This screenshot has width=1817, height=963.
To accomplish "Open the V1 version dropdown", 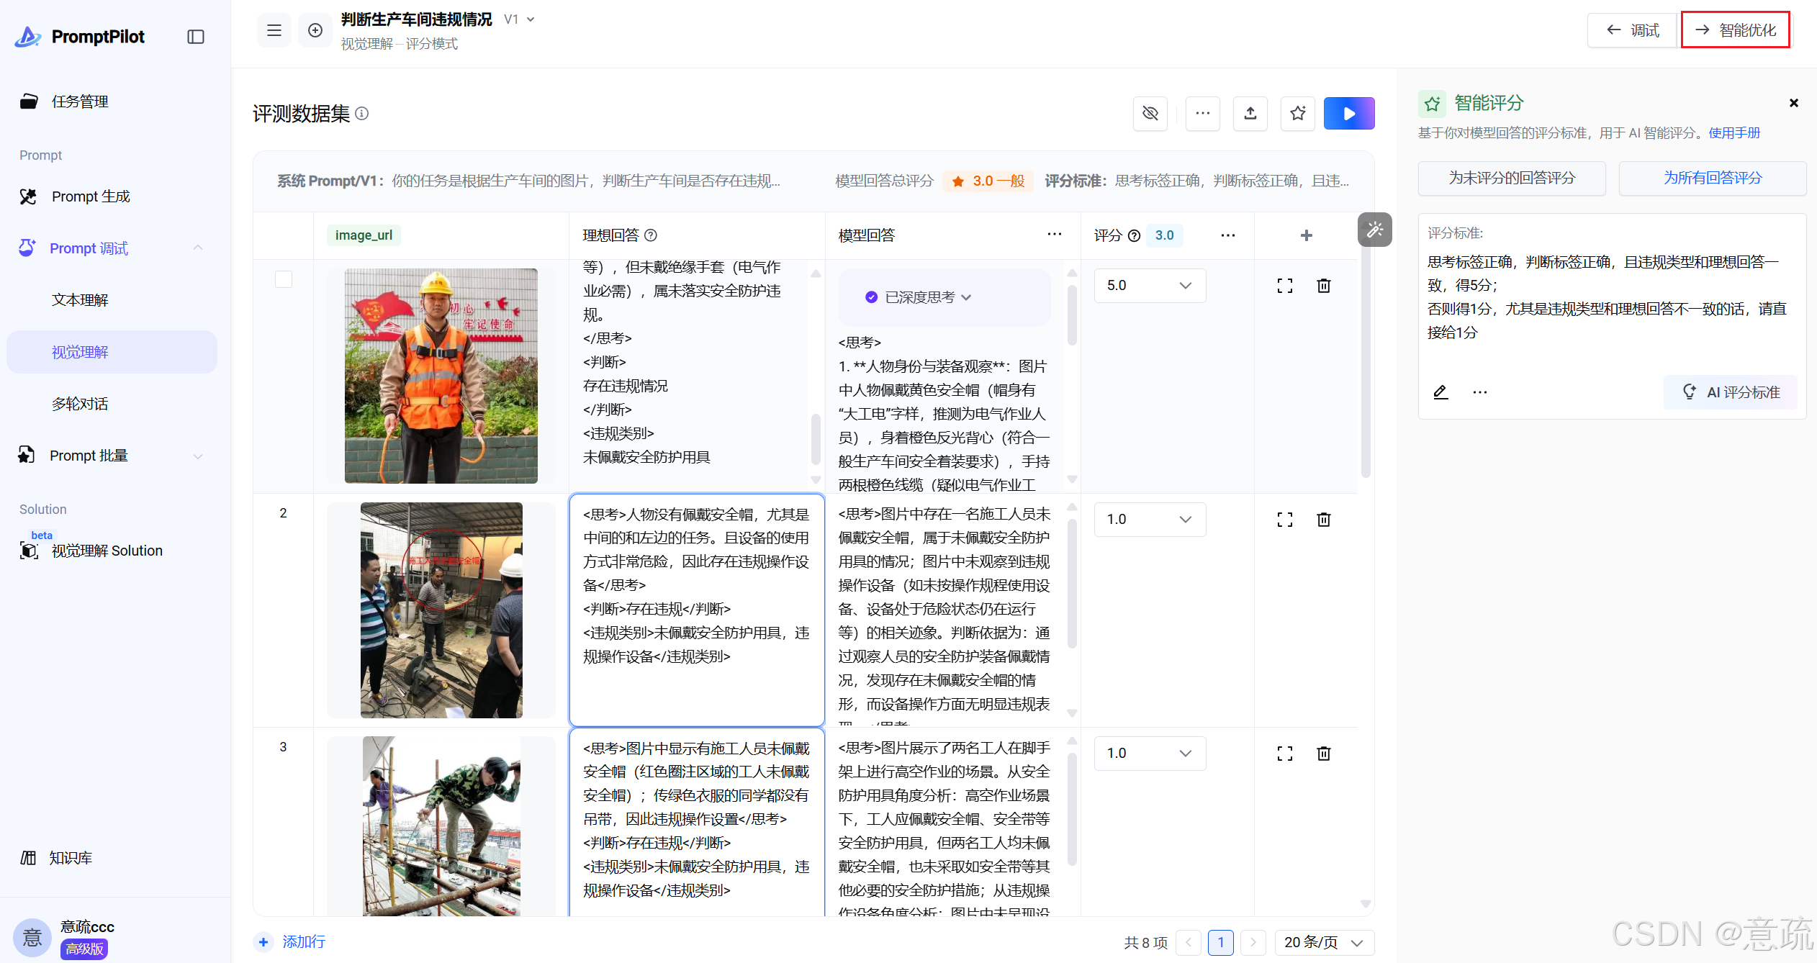I will pyautogui.click(x=520, y=19).
